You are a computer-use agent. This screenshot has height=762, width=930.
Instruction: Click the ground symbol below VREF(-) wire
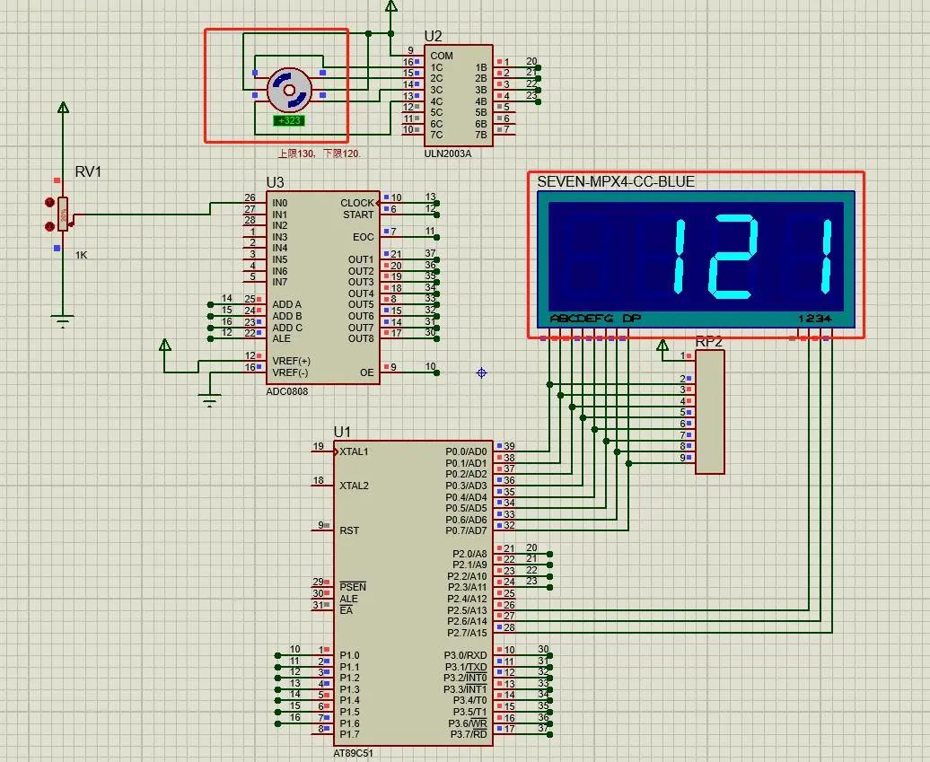click(x=209, y=400)
